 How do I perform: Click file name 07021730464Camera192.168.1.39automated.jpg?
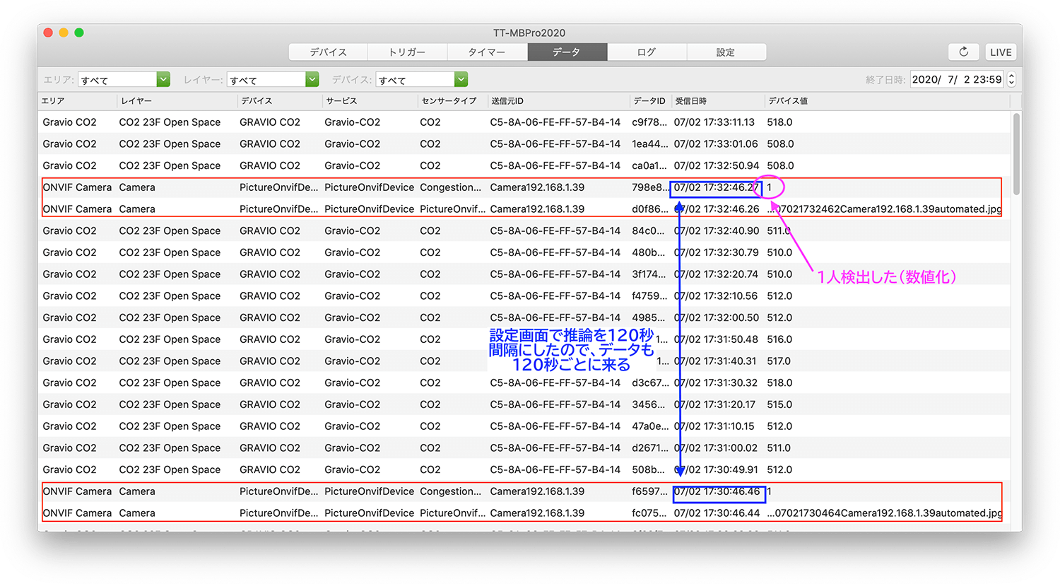pyautogui.click(x=885, y=513)
